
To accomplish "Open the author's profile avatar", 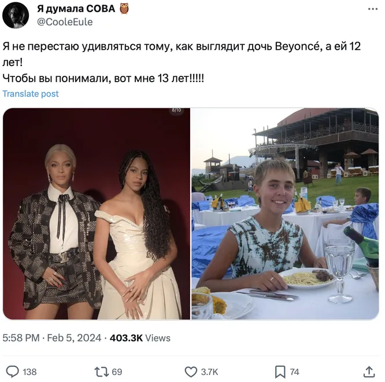I will (x=16, y=15).
